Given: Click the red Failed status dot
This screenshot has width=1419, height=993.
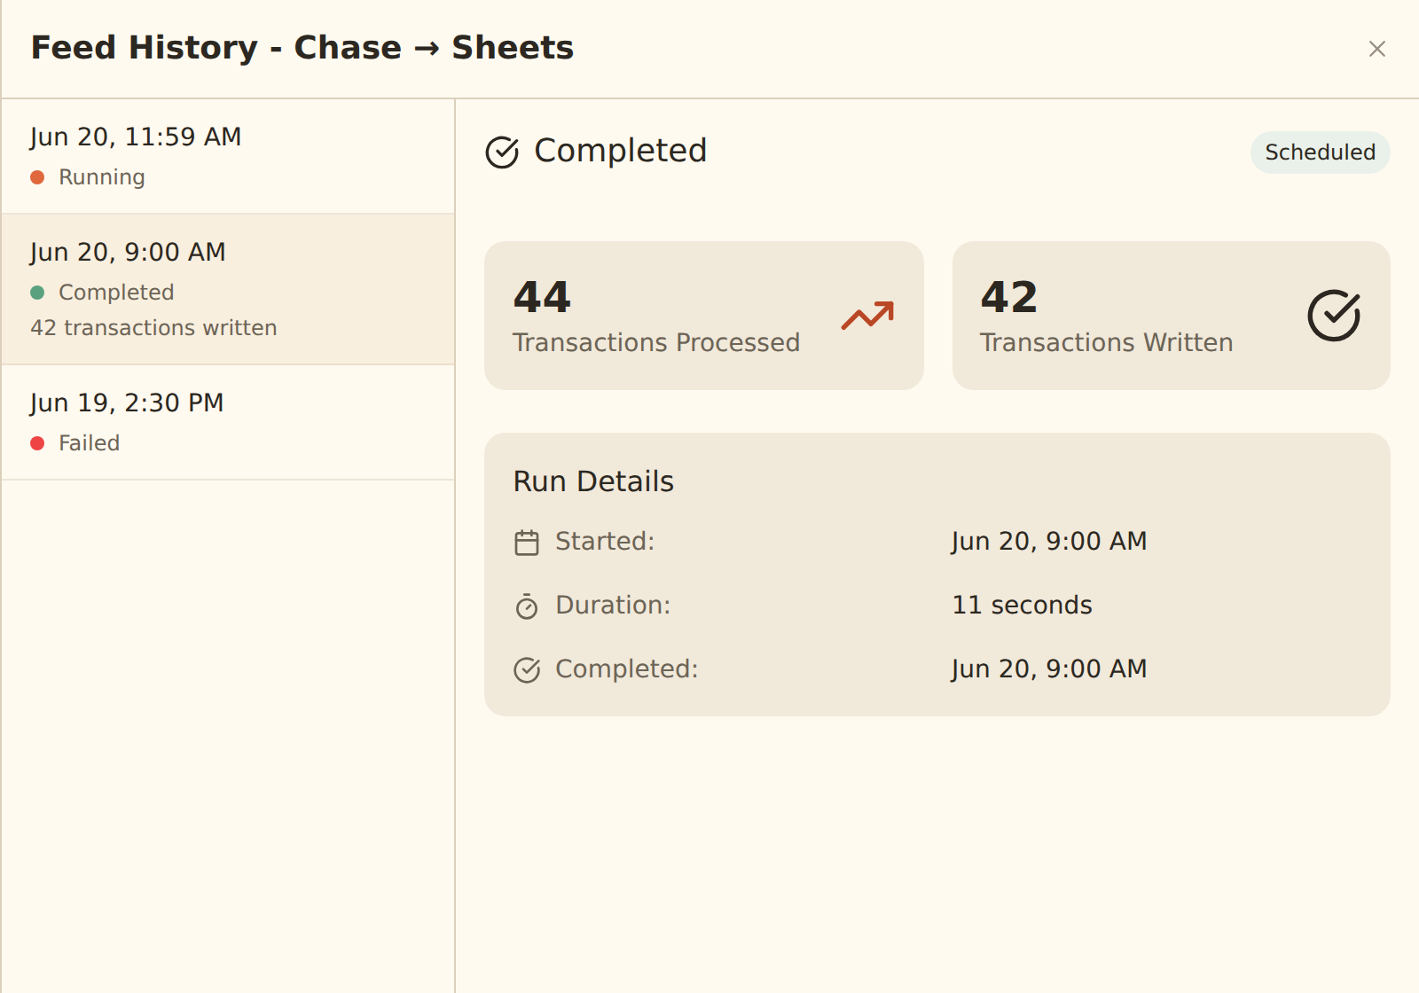Looking at the screenshot, I should pyautogui.click(x=37, y=443).
